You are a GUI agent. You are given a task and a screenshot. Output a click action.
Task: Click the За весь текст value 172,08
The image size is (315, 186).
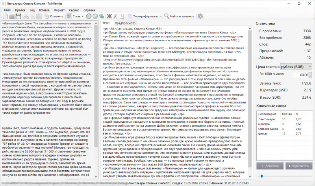[306, 83]
